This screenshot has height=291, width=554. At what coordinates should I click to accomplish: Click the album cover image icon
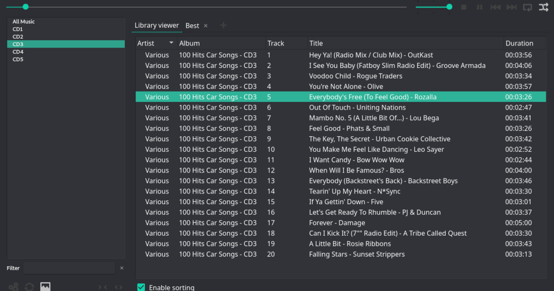coord(45,287)
